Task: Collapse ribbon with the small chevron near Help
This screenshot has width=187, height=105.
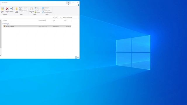Action: point(76,5)
